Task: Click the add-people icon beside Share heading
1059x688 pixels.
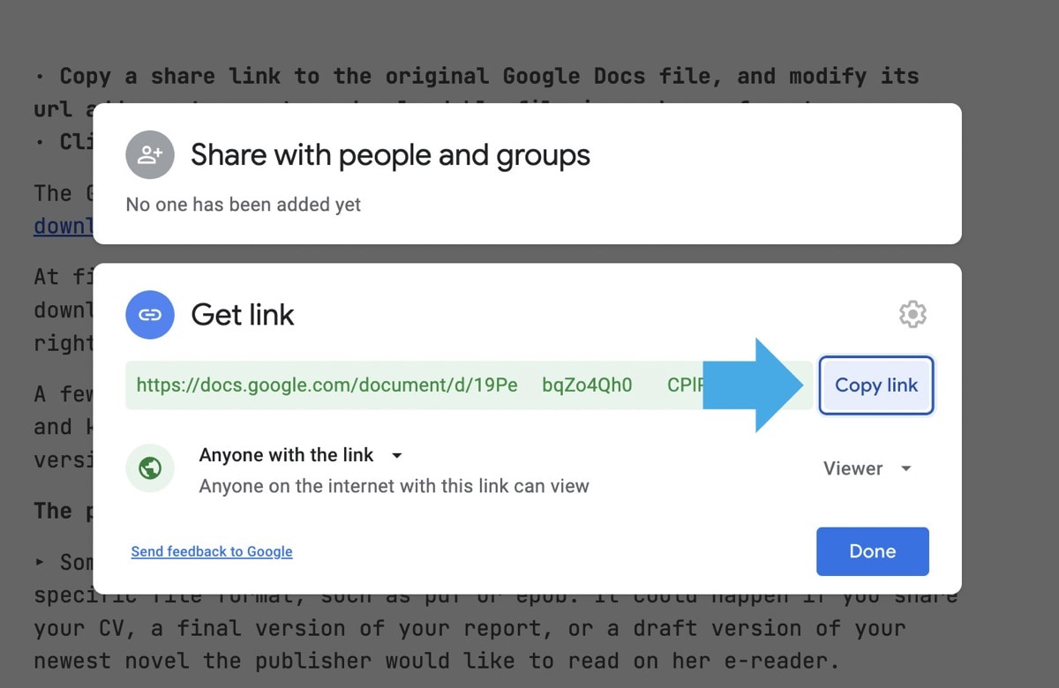Action: coord(150,154)
